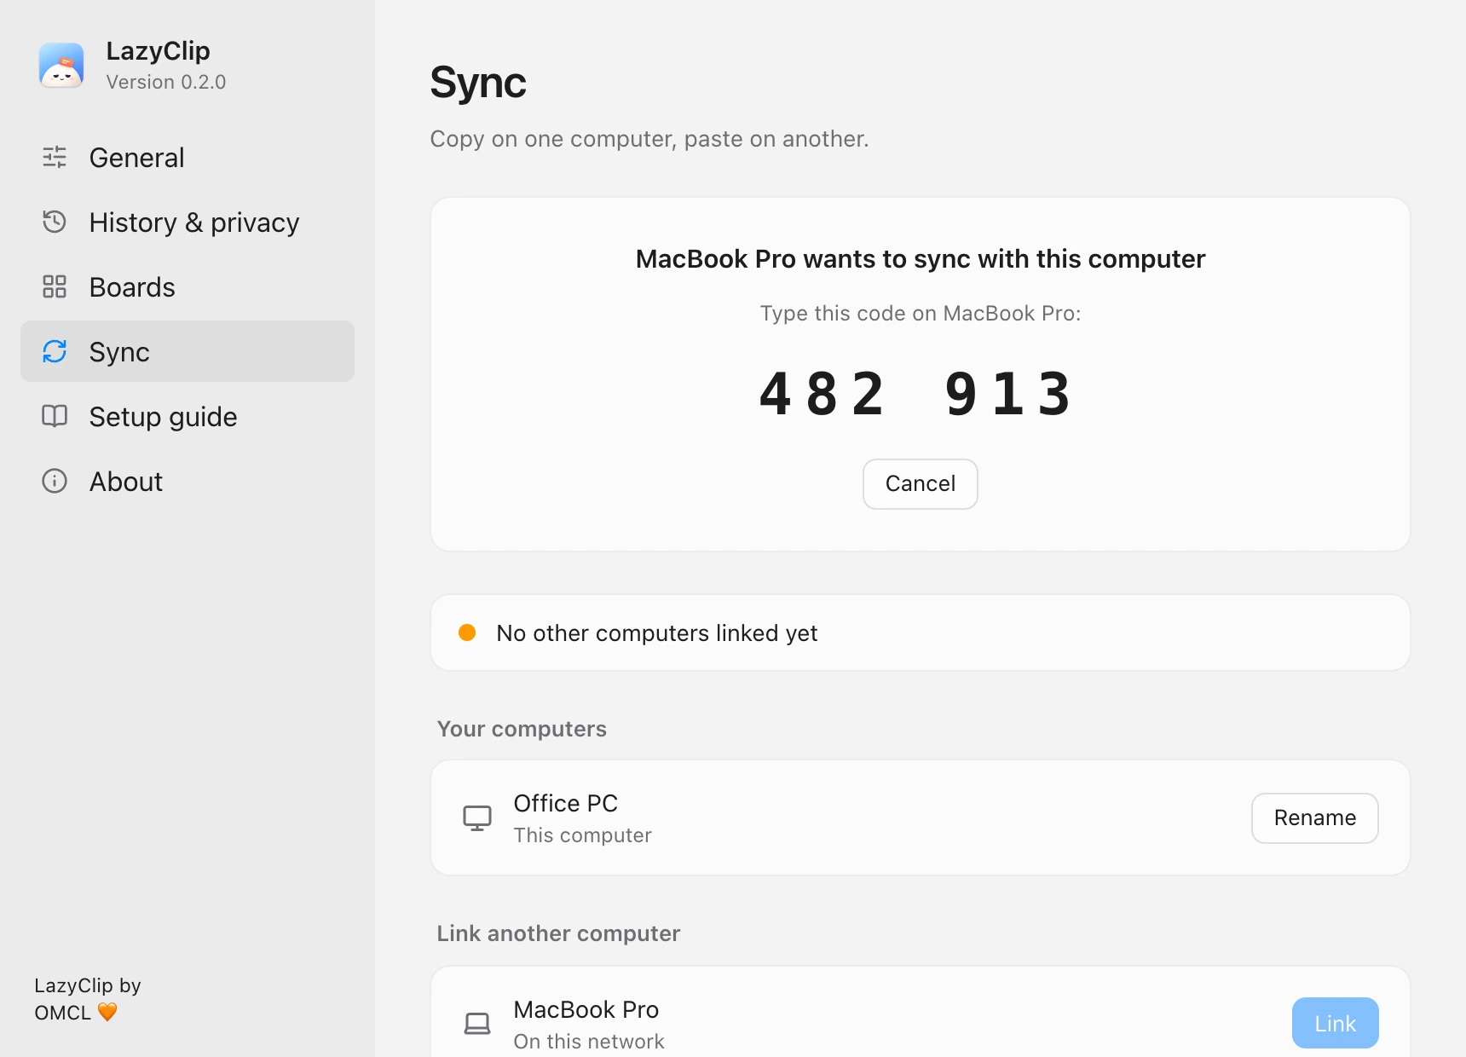Click the 'Version 0.2.0' label
The height and width of the screenshot is (1057, 1466).
tap(166, 82)
